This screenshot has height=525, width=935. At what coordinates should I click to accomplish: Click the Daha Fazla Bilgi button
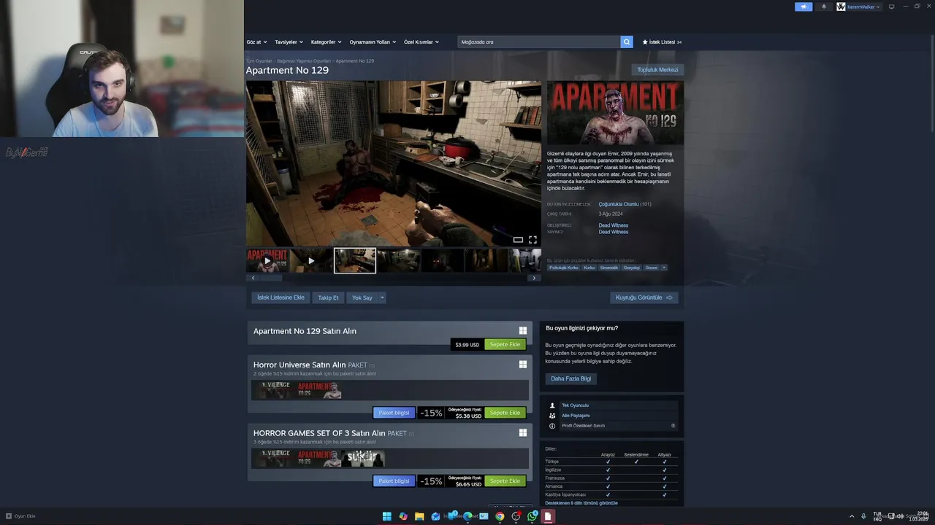click(x=570, y=378)
